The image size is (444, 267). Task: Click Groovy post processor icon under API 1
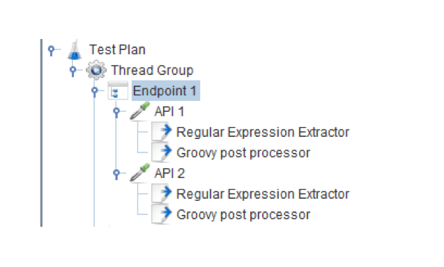click(x=162, y=152)
